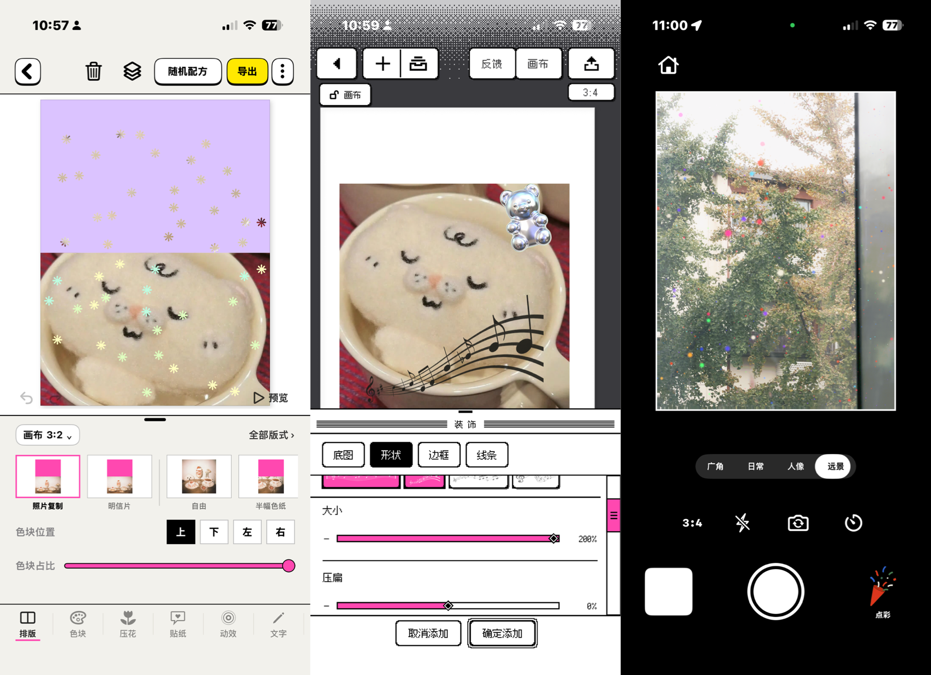Screen dimensions: 931x675
Task: Switch to the 压花 bottom tab
Action: (128, 624)
